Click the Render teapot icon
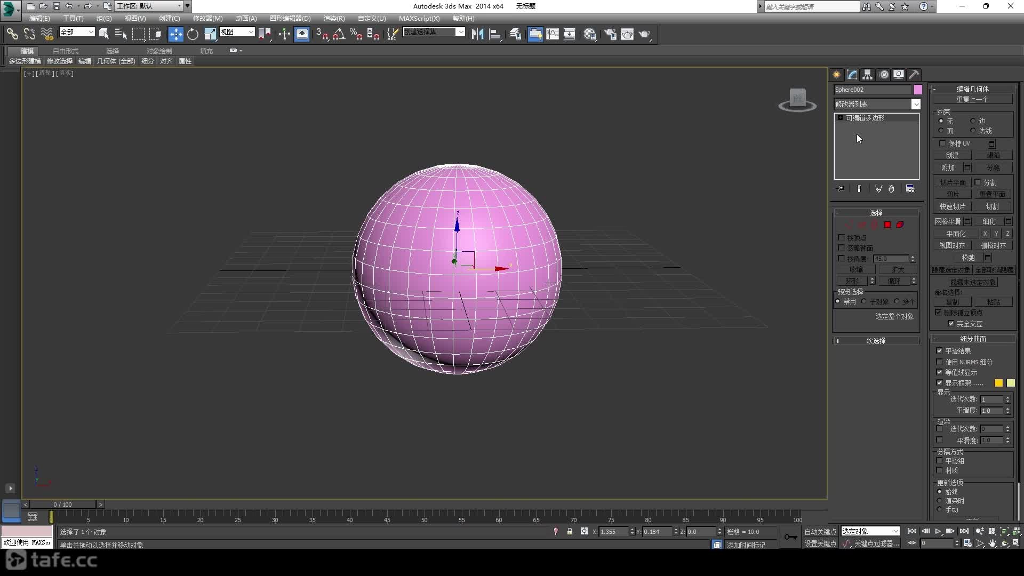This screenshot has width=1024, height=576. pos(644,34)
